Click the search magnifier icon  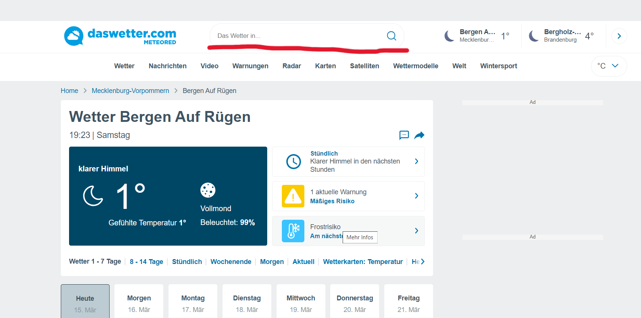[391, 36]
